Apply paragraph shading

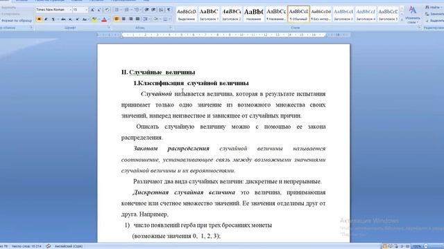tap(155, 19)
